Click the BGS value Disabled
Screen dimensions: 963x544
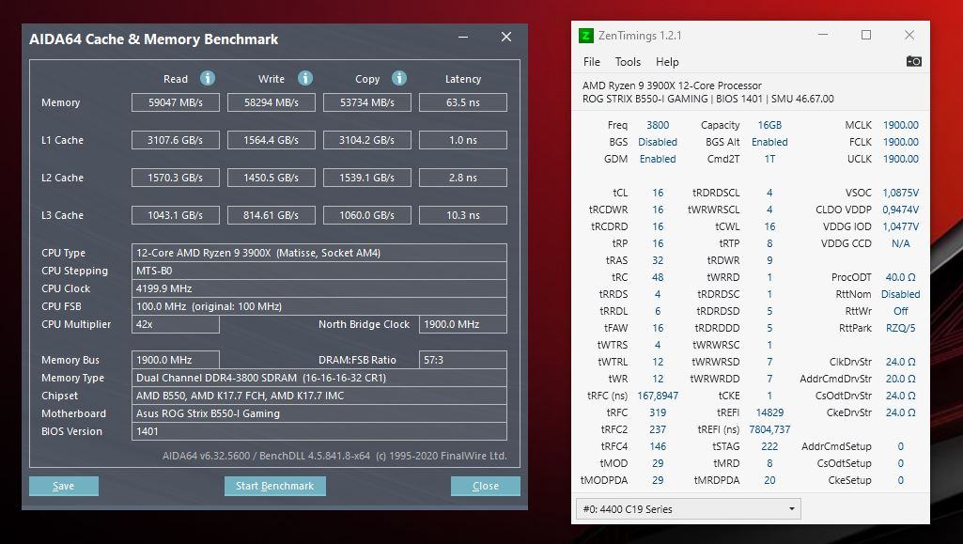[x=658, y=142]
